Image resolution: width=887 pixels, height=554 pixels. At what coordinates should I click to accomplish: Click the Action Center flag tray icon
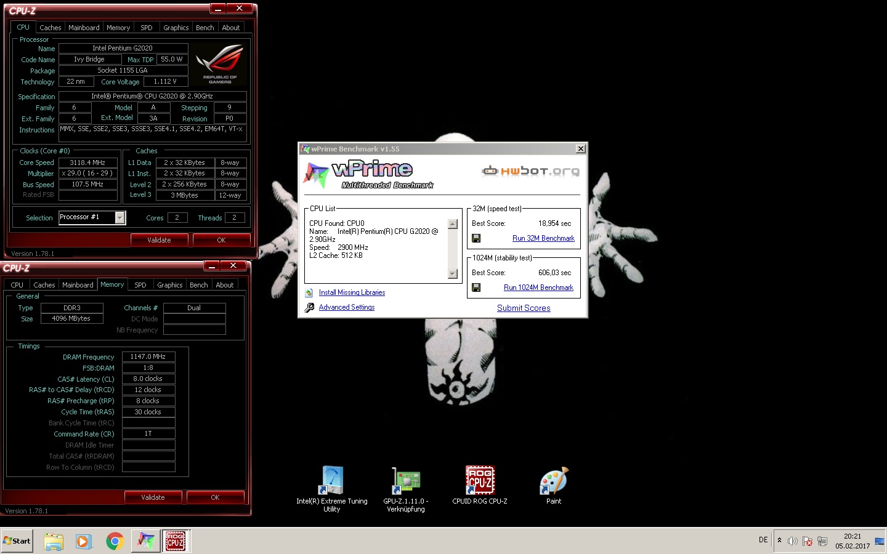tap(808, 541)
